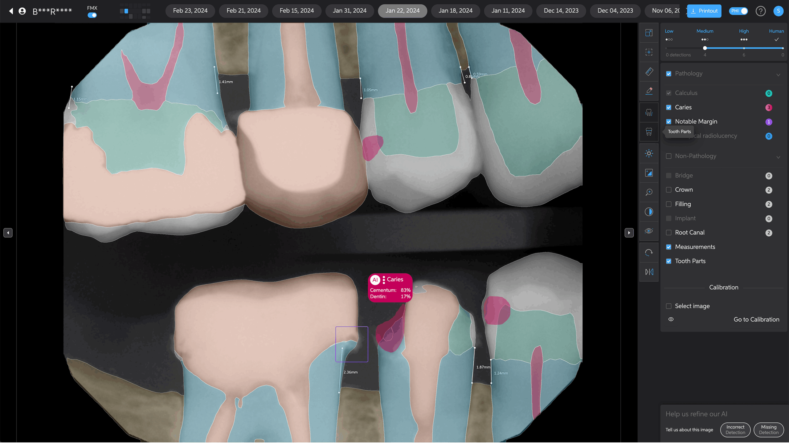Screen dimensions: 789x443
Task: Collapse the Pathology section chevron
Action: tap(778, 75)
